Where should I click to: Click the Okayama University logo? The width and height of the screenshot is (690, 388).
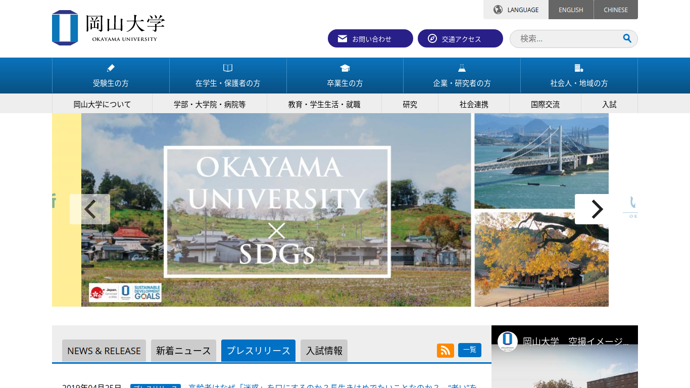[x=108, y=28]
